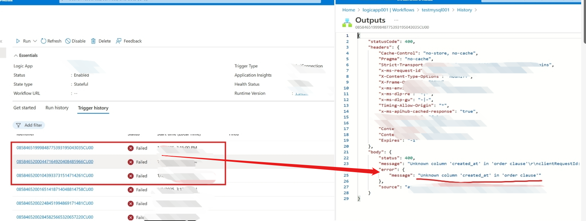Click the Delete trash icon

tap(94, 41)
